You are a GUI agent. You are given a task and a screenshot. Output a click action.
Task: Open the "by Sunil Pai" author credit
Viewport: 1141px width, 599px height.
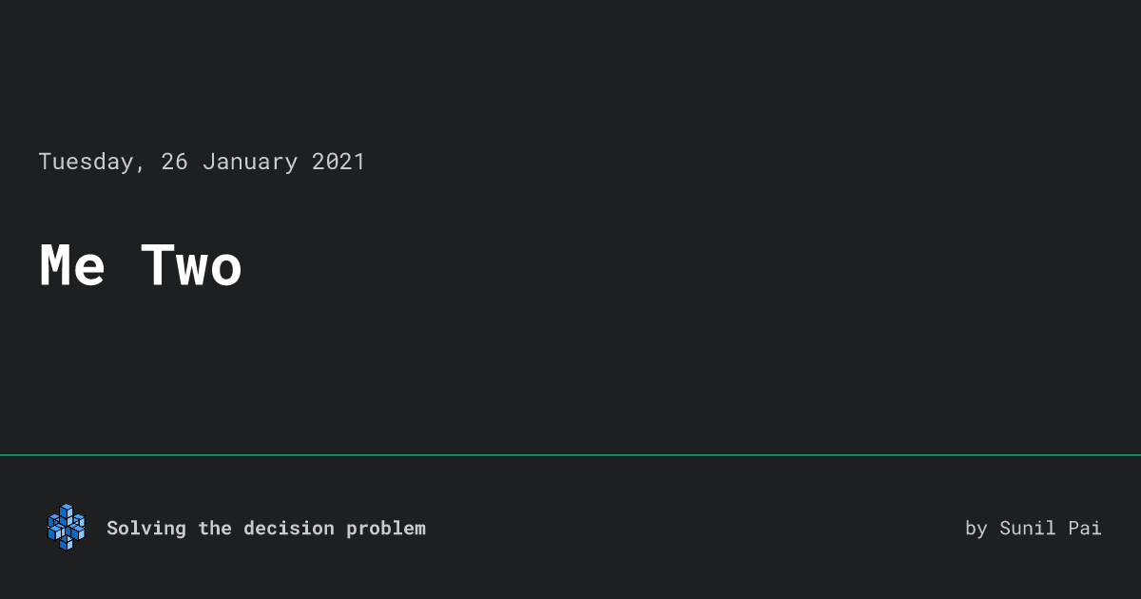click(x=1033, y=529)
